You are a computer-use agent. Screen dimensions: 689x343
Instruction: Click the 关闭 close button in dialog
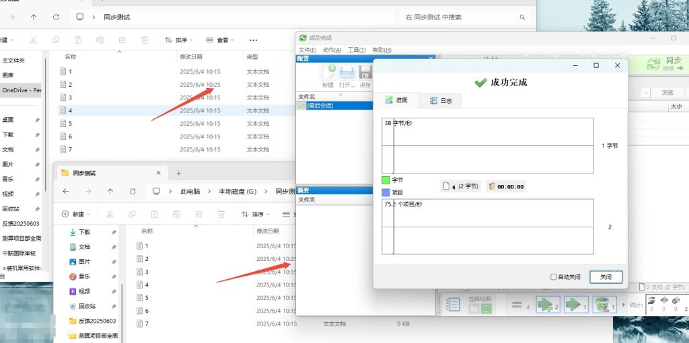click(606, 276)
